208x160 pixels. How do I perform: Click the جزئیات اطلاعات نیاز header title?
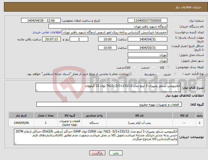pos(188,7)
